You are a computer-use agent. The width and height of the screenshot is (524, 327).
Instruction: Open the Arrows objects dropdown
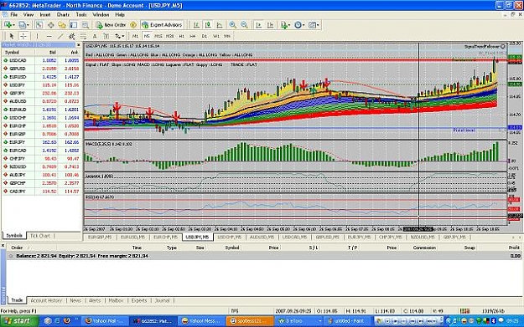pos(119,36)
